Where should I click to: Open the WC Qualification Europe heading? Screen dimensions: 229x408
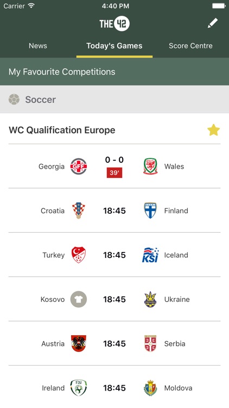[x=62, y=130]
